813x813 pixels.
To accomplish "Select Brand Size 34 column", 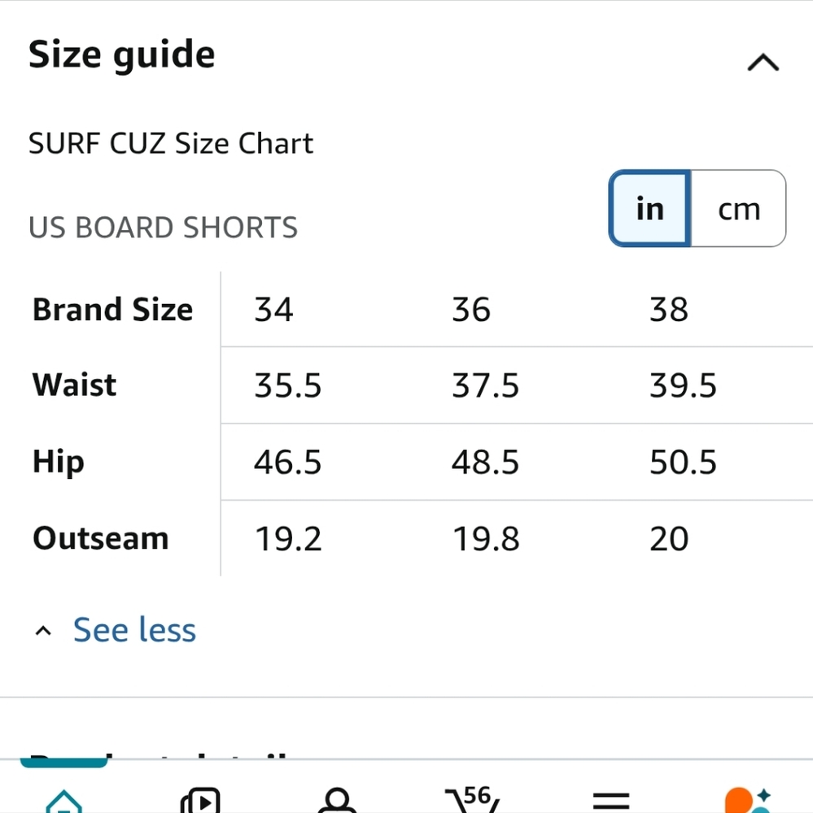I will tap(273, 309).
